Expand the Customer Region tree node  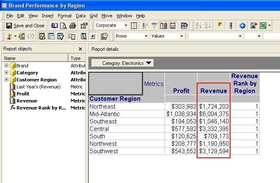point(6,79)
